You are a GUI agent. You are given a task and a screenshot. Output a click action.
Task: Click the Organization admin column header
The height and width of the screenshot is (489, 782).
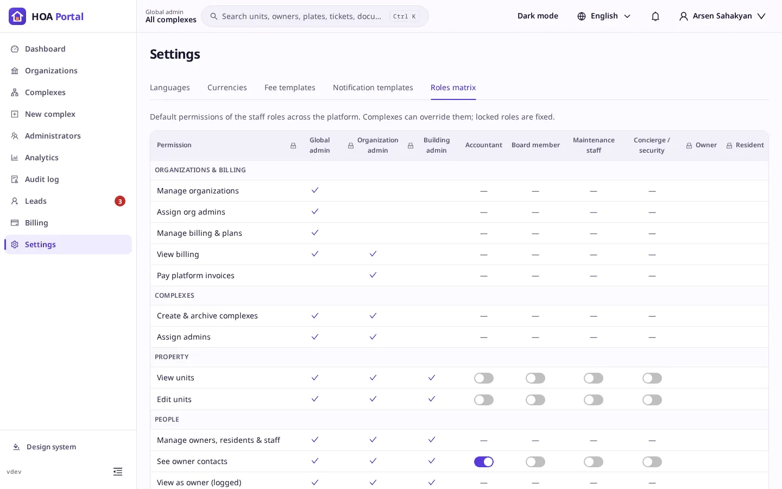378,145
